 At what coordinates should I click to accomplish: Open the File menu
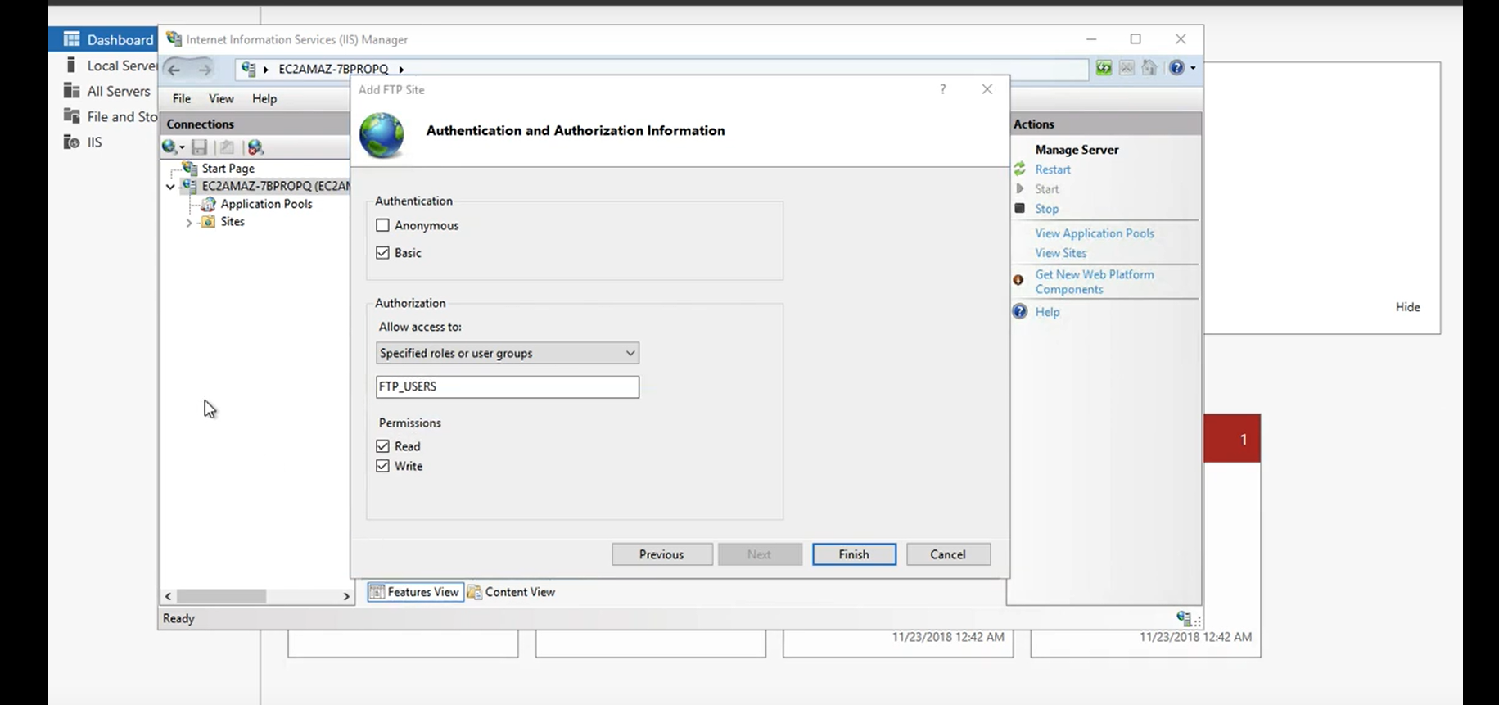[182, 98]
